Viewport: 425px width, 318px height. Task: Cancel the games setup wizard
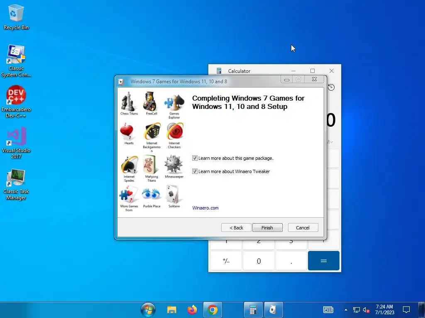(x=303, y=228)
